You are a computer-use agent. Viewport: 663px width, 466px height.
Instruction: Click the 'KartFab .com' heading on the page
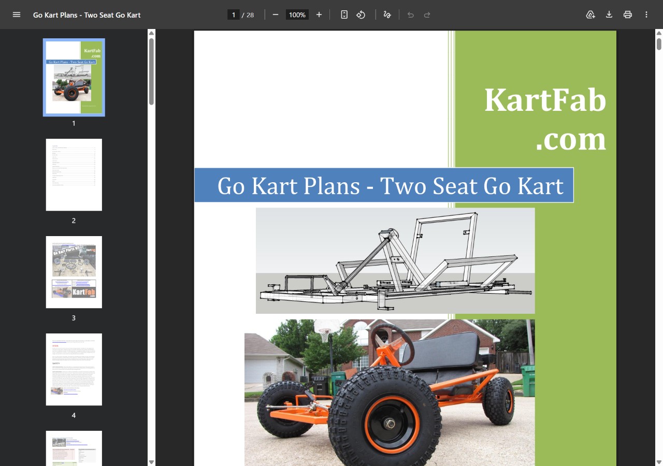coord(545,119)
